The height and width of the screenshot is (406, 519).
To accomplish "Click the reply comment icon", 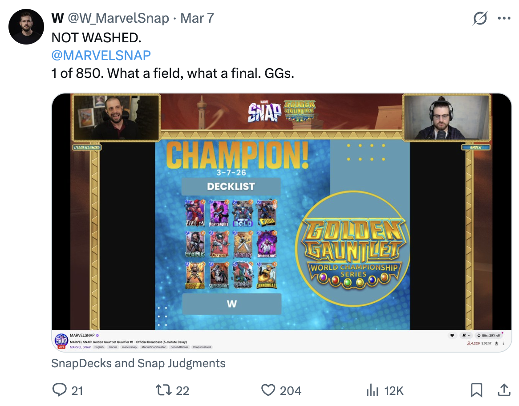I will (x=60, y=390).
